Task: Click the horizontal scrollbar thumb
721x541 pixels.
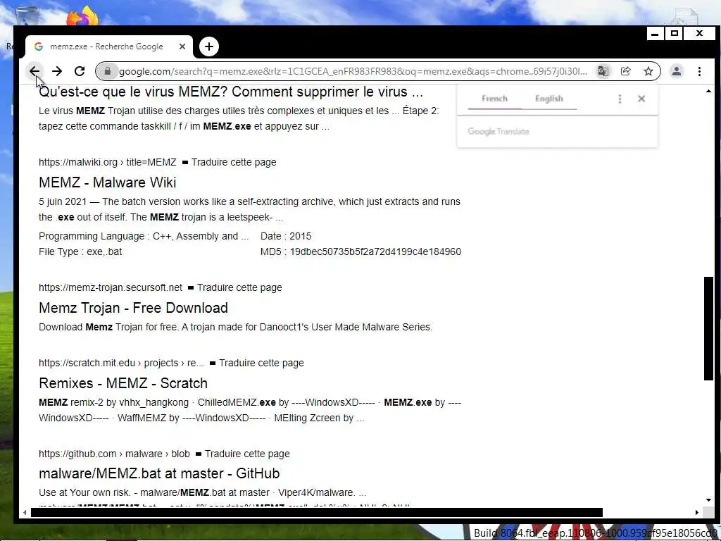Action: (x=316, y=512)
